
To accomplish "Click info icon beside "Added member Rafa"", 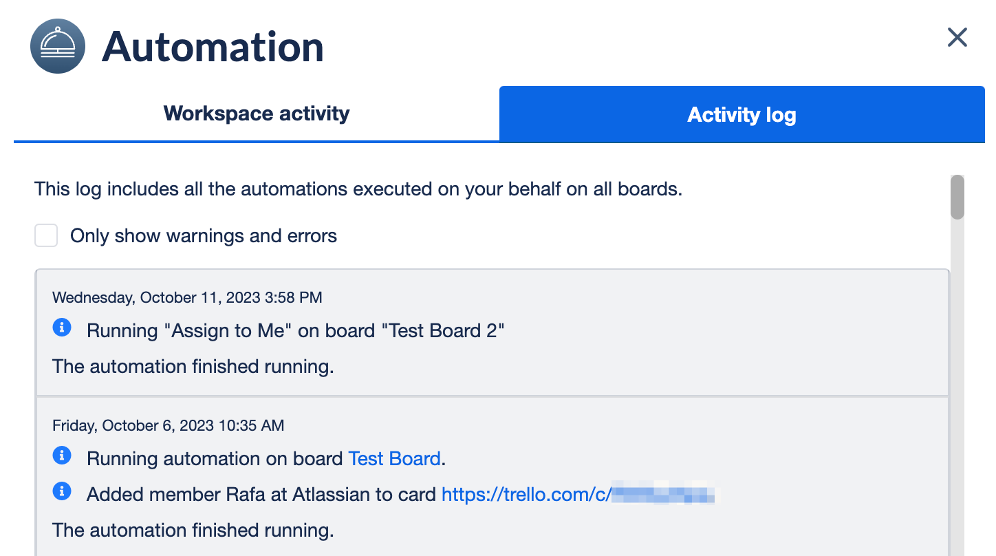I will pos(62,491).
